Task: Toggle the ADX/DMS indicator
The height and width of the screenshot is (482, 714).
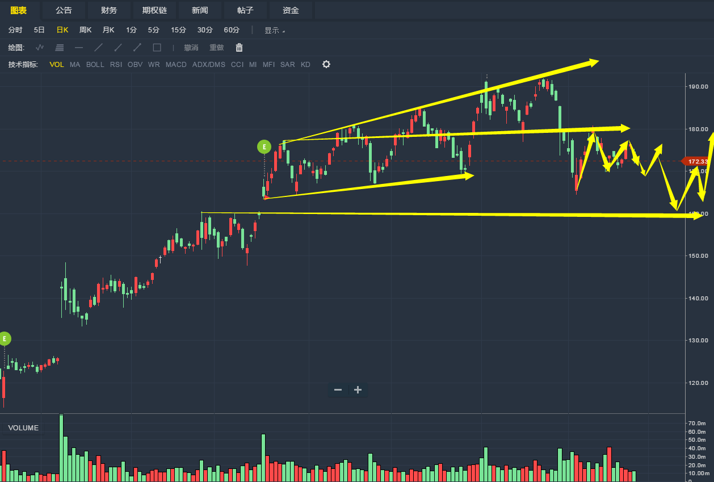Action: pyautogui.click(x=209, y=65)
